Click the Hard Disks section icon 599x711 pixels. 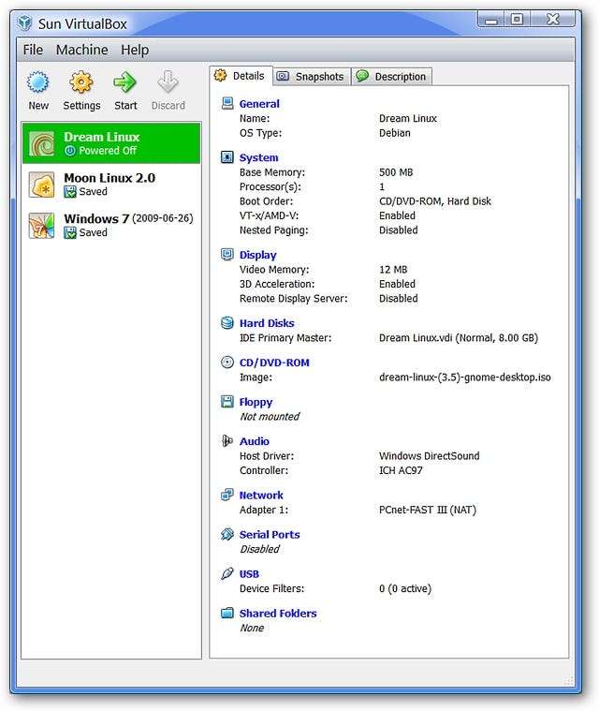226,323
